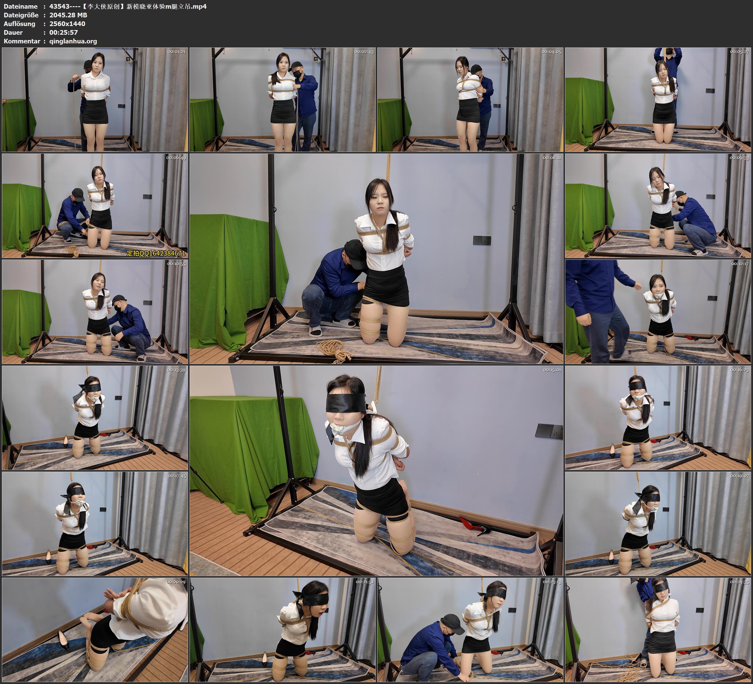
Task: Open the thumbnail timestamped 00:16:23
Action: [657, 418]
